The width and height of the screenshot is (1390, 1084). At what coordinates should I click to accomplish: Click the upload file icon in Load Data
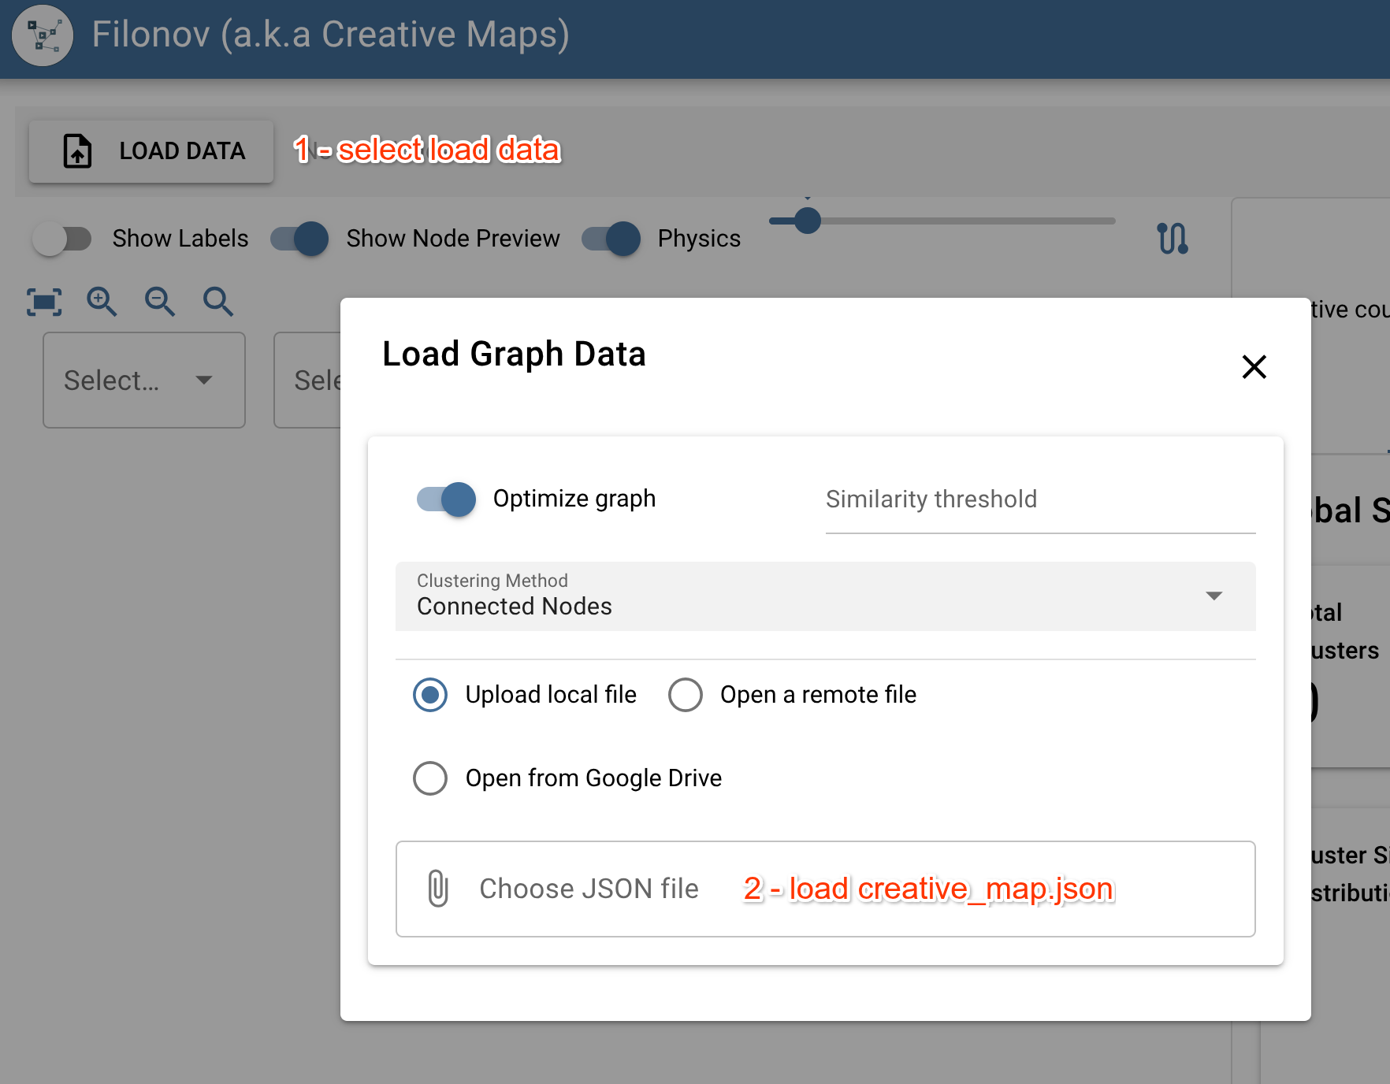[77, 151]
